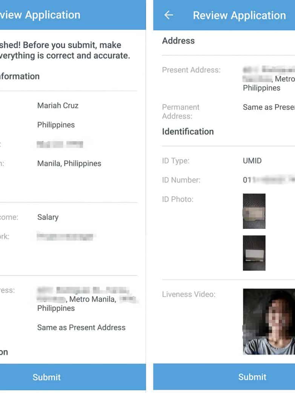The image size is (295, 393).
Task: Select the UMID ID type value
Action: (x=252, y=161)
